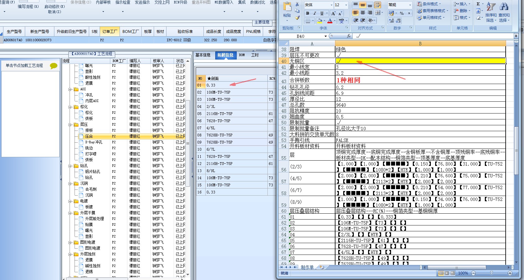Click the 启动修改 (E) button
The width and height of the screenshot is (524, 280).
coord(55,7)
